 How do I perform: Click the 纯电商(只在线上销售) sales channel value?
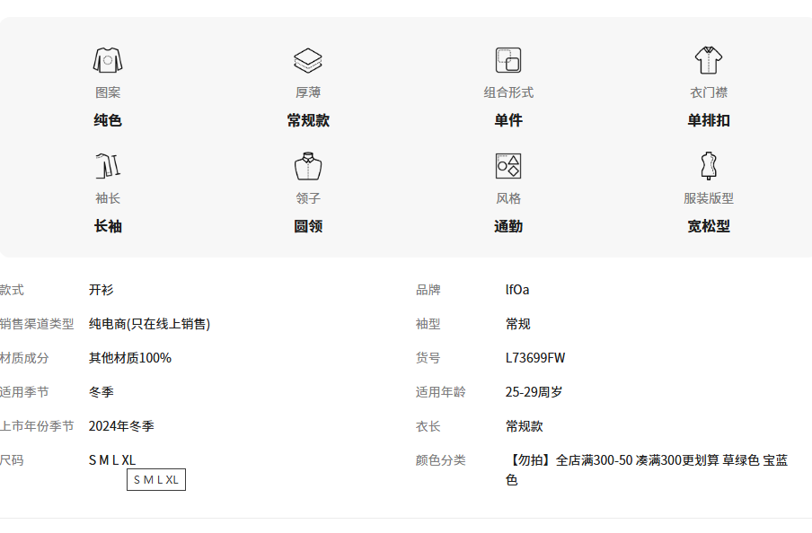coord(149,324)
